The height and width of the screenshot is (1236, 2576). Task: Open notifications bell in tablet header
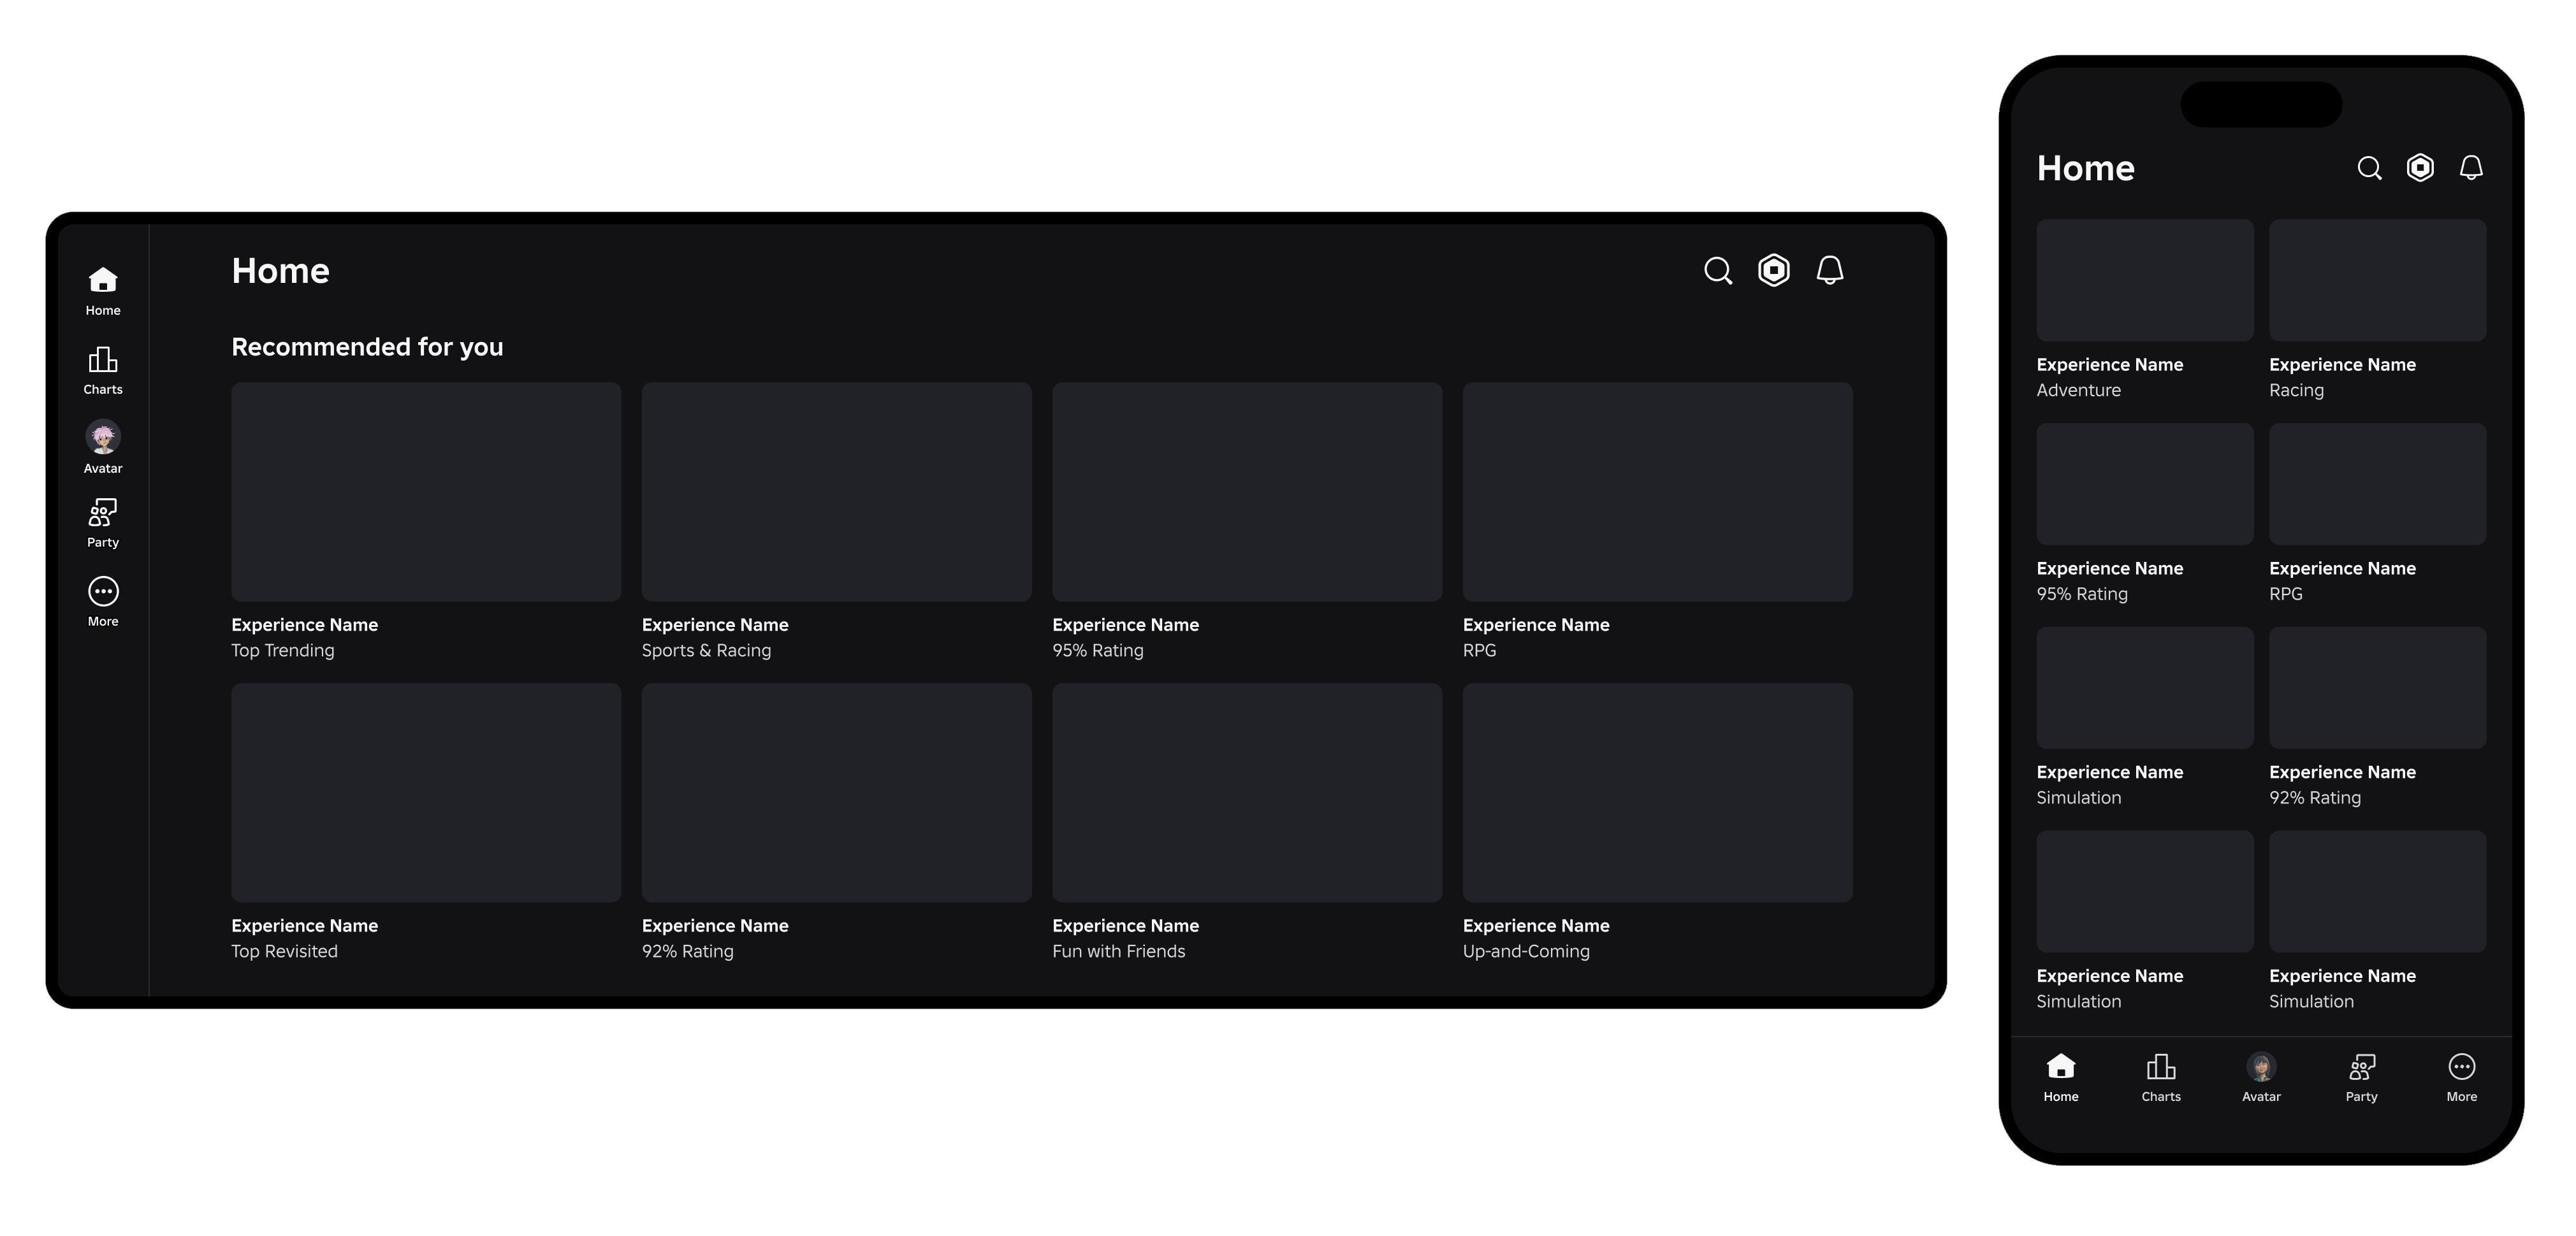coord(1830,269)
